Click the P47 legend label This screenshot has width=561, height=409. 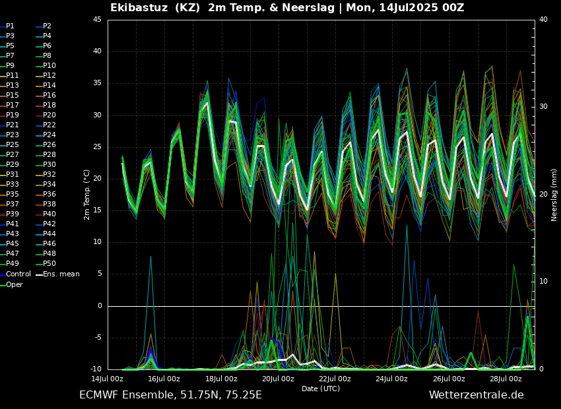[12, 253]
